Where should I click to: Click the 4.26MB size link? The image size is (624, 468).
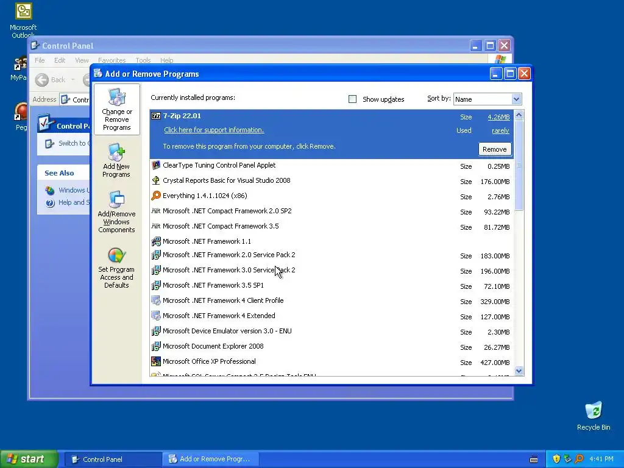click(x=498, y=117)
